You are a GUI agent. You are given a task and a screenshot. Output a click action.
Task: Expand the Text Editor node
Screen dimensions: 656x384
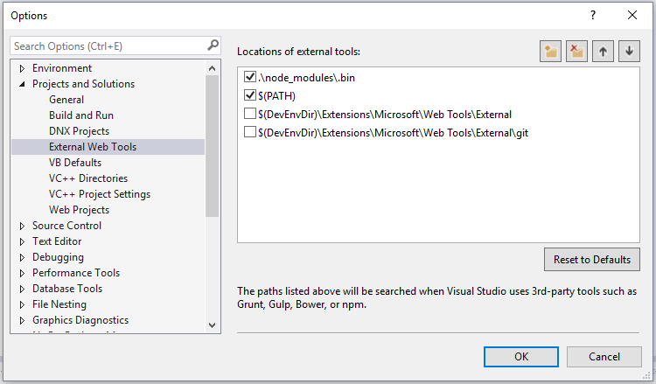[22, 241]
